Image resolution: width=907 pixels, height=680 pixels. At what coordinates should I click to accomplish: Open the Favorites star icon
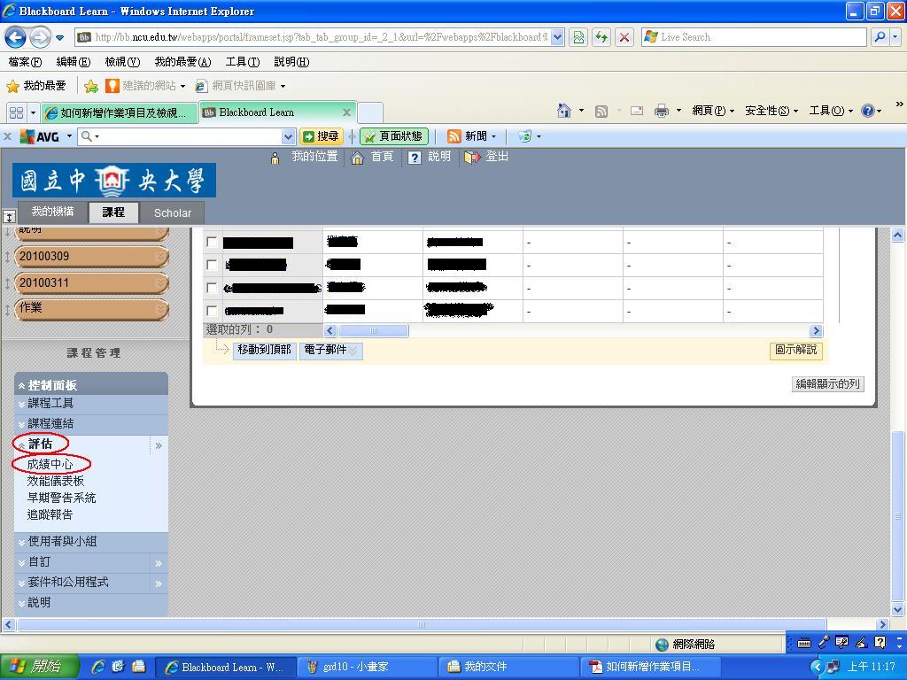tap(12, 86)
